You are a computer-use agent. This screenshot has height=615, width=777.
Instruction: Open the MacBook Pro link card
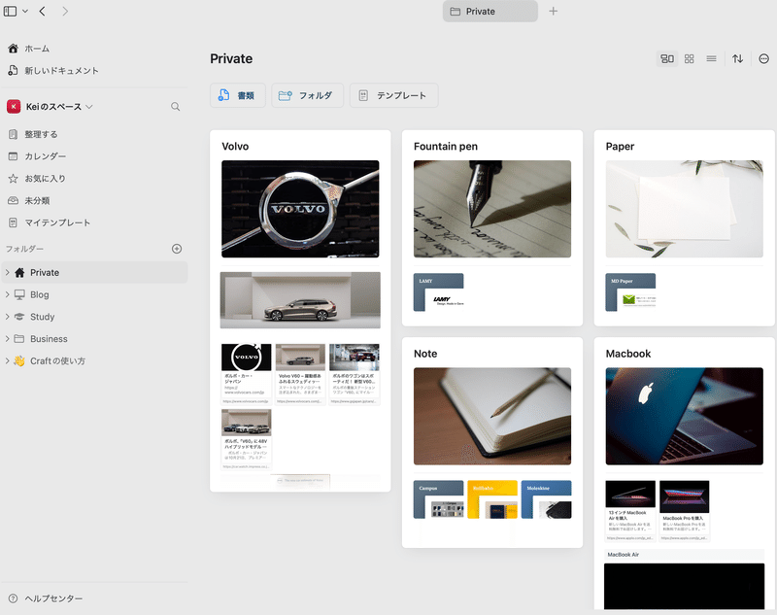click(x=684, y=510)
